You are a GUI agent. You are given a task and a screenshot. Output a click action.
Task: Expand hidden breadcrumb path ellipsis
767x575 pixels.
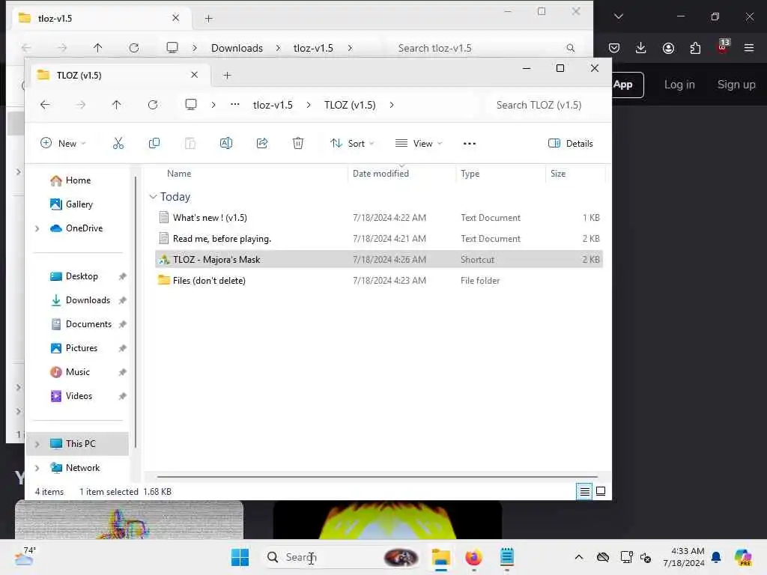(x=234, y=104)
